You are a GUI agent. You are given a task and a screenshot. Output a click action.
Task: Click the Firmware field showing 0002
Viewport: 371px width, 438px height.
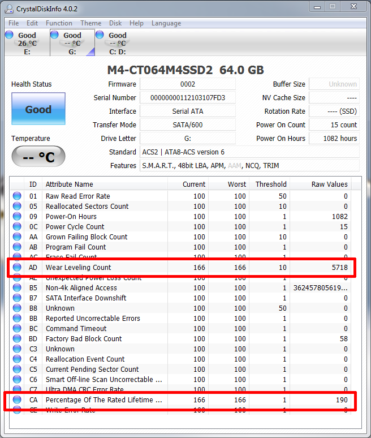(188, 84)
